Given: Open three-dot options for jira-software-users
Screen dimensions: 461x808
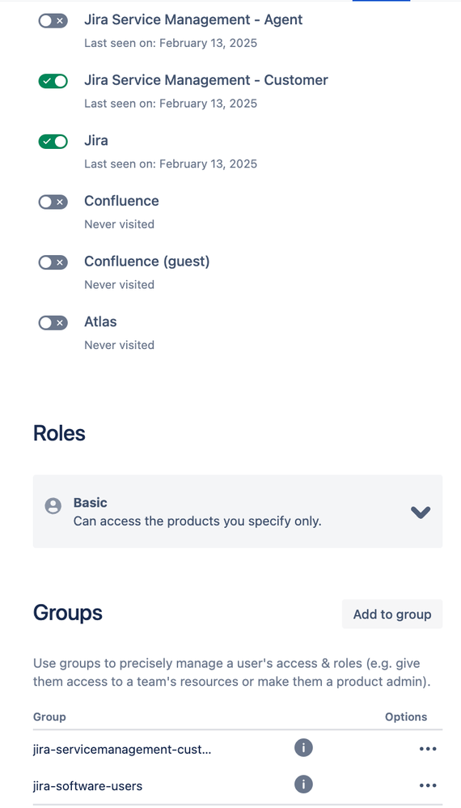Looking at the screenshot, I should [428, 785].
